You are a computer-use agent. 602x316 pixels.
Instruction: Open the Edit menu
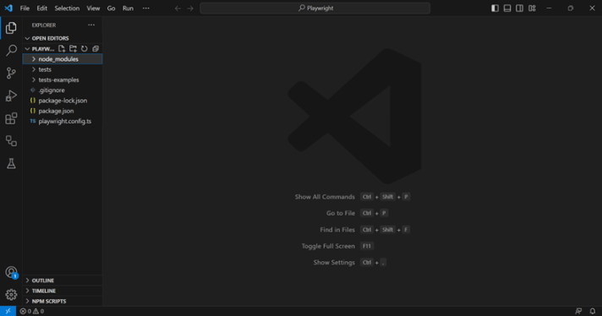coord(41,8)
